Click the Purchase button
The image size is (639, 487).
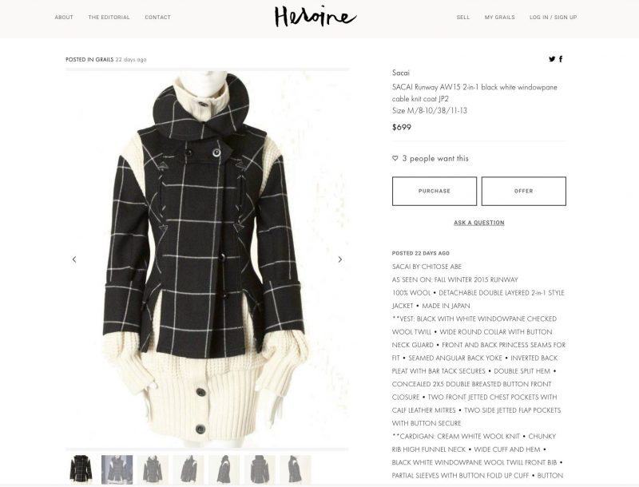(x=435, y=191)
